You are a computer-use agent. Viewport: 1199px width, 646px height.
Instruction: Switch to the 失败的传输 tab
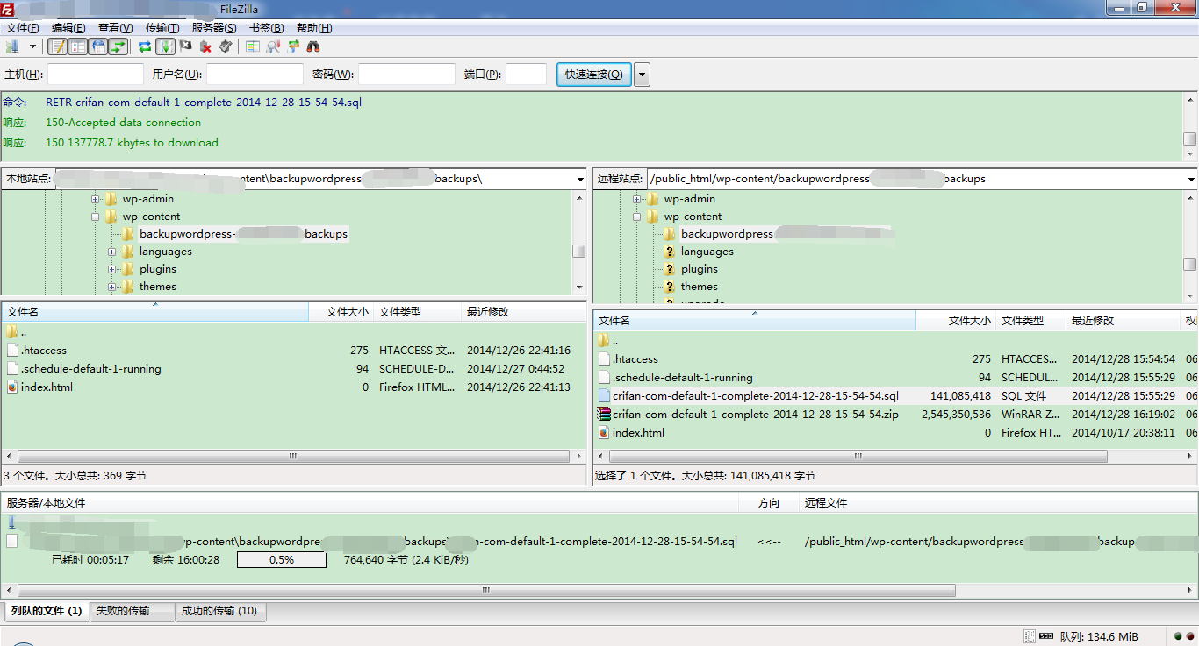pyautogui.click(x=132, y=611)
